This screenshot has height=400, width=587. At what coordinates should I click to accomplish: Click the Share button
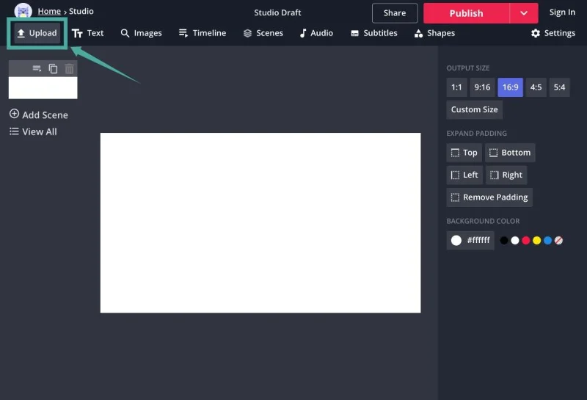[x=395, y=12]
